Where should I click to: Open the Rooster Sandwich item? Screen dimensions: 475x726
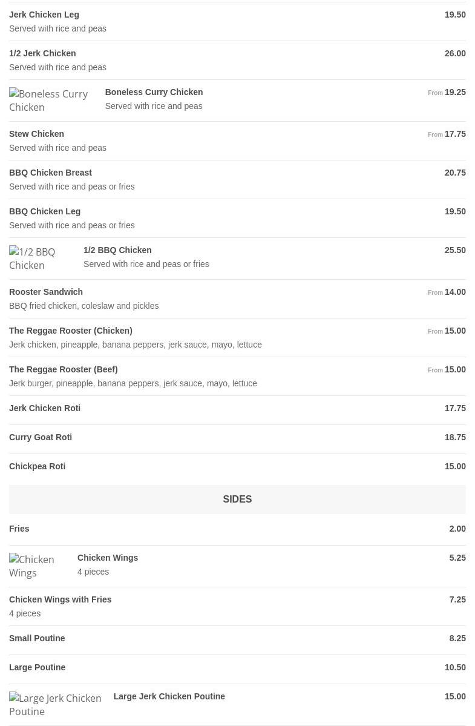click(46, 292)
